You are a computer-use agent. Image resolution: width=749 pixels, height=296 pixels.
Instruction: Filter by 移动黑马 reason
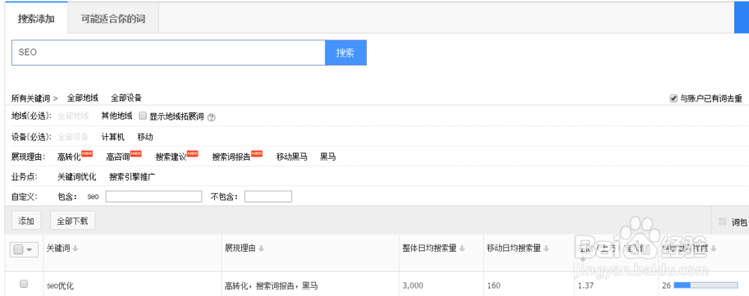(291, 157)
